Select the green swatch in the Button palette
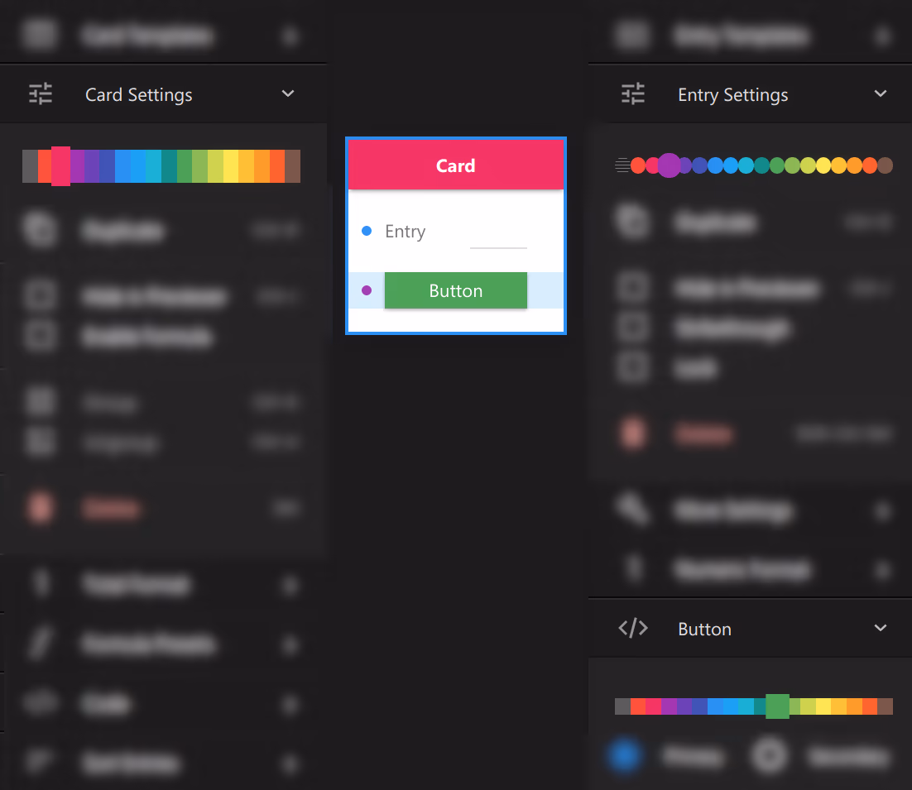Image resolution: width=912 pixels, height=790 pixels. point(777,707)
